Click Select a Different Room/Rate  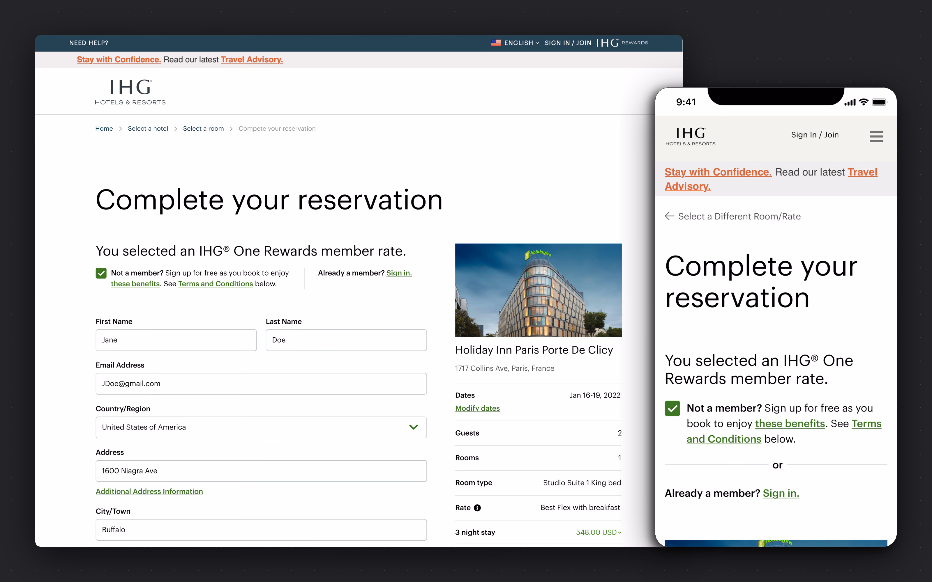739,216
